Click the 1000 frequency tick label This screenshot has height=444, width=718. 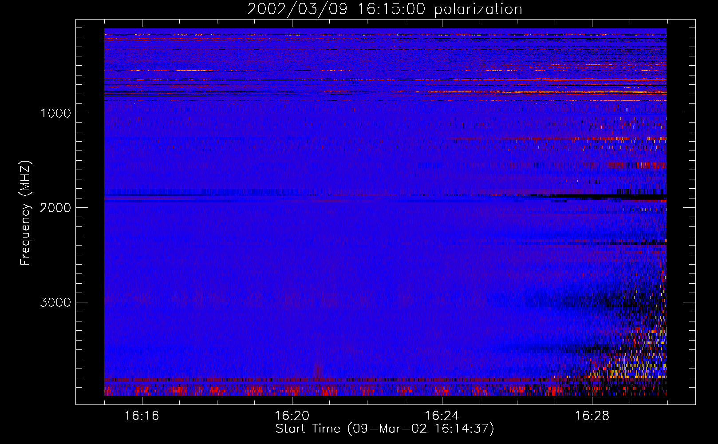pos(55,113)
